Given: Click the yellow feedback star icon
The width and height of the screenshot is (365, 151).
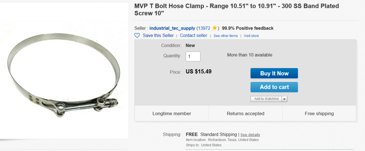Looking at the screenshot, I should (x=215, y=28).
